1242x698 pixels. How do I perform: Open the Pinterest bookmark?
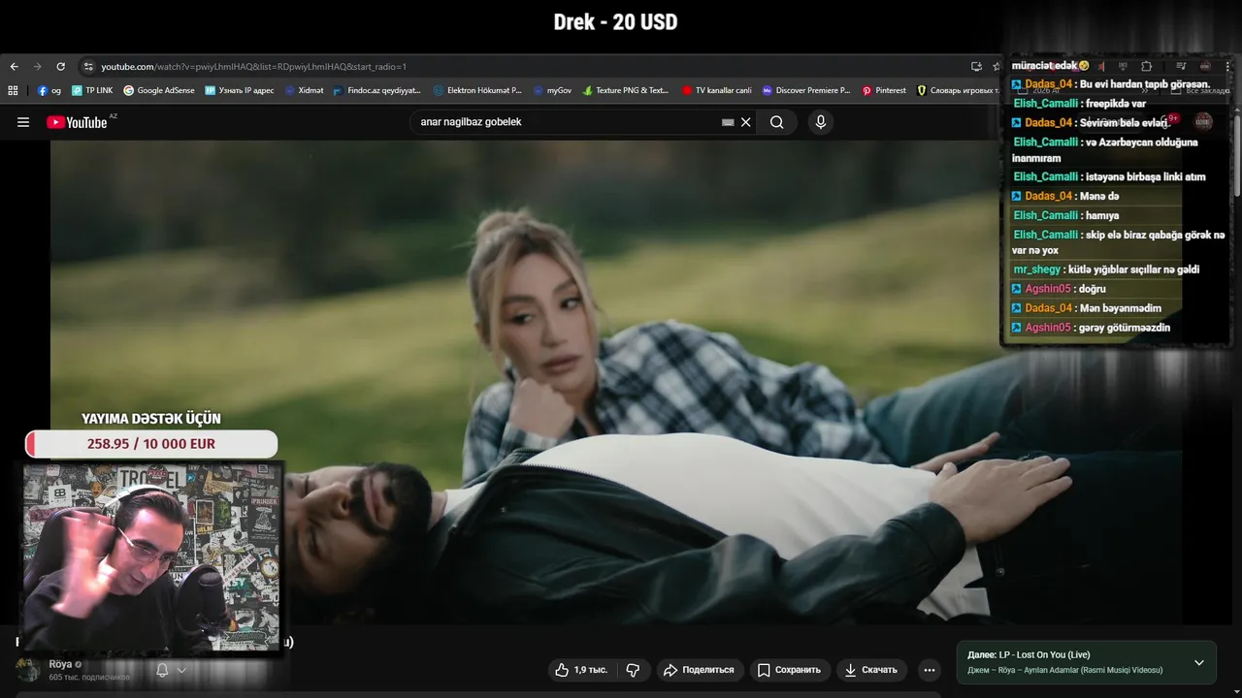click(x=884, y=90)
